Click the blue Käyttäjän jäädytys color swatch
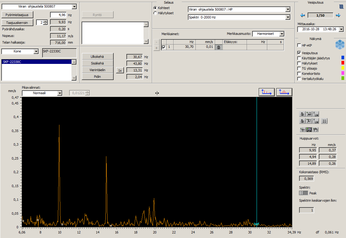Viewport: 346px width, 238px height. point(343,58)
